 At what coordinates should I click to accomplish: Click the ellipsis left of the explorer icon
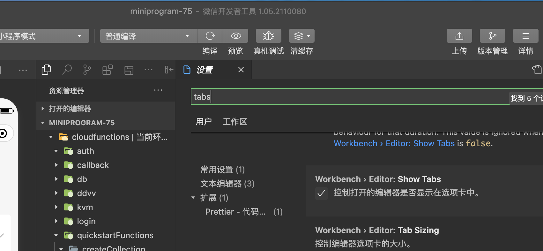[23, 70]
